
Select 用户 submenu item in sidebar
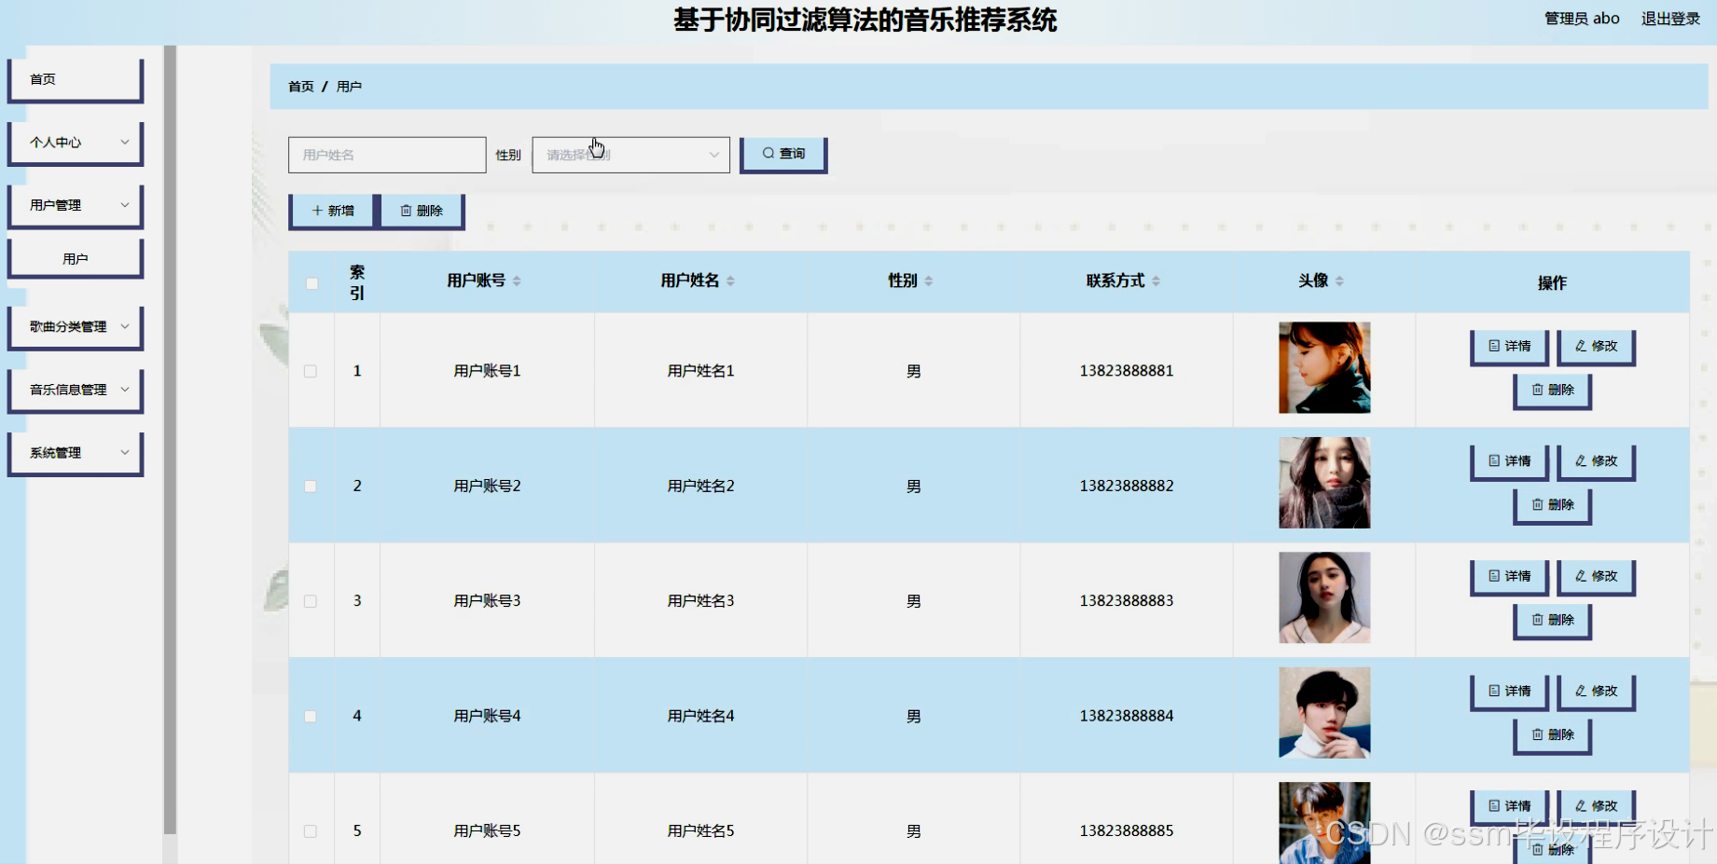[75, 257]
